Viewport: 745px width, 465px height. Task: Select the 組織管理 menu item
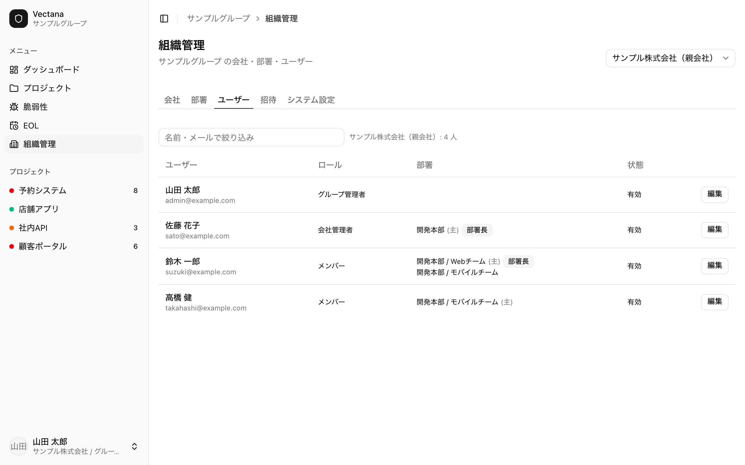74,144
